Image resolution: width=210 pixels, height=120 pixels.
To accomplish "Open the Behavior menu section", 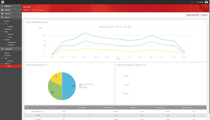I will click(x=7, y=17).
